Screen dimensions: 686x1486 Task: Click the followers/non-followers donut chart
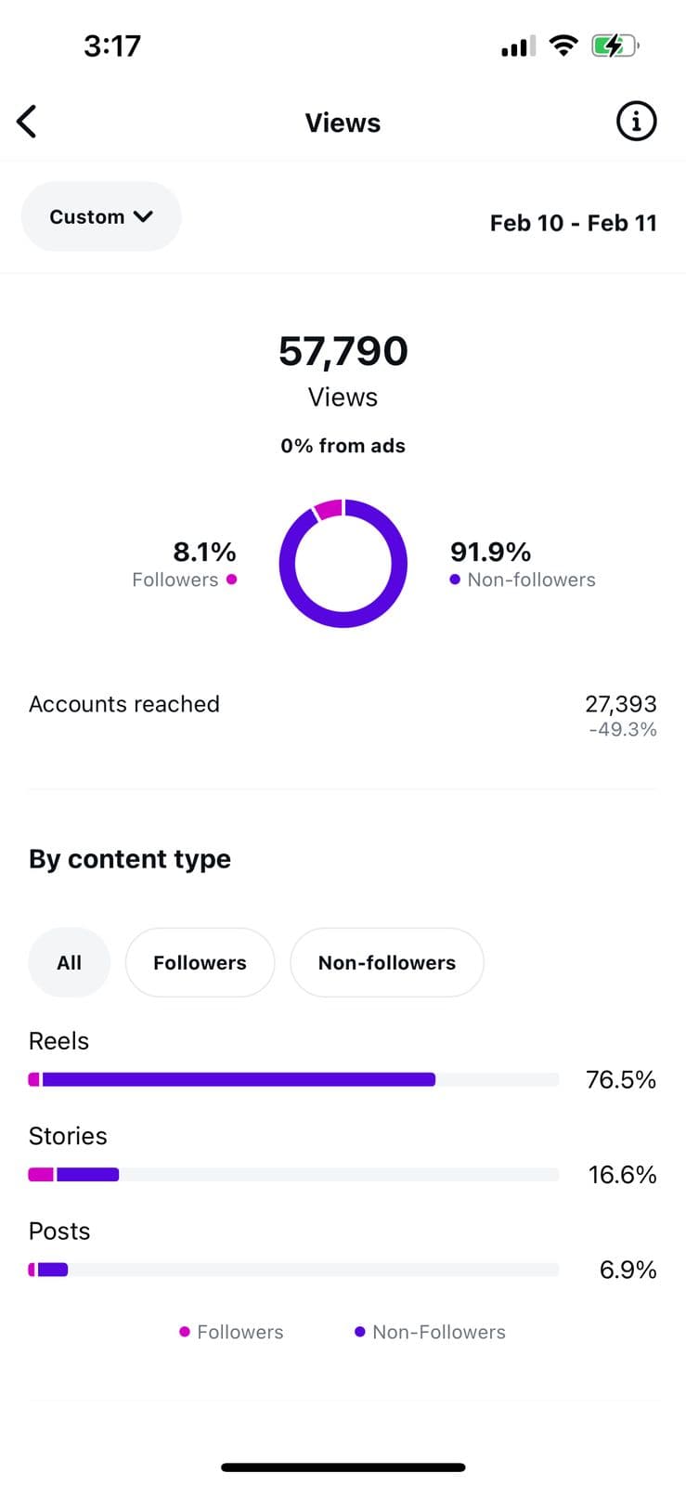343,564
